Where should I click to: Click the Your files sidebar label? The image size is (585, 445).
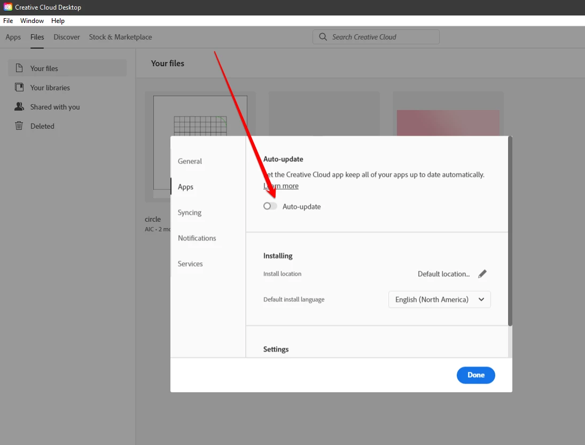point(44,68)
